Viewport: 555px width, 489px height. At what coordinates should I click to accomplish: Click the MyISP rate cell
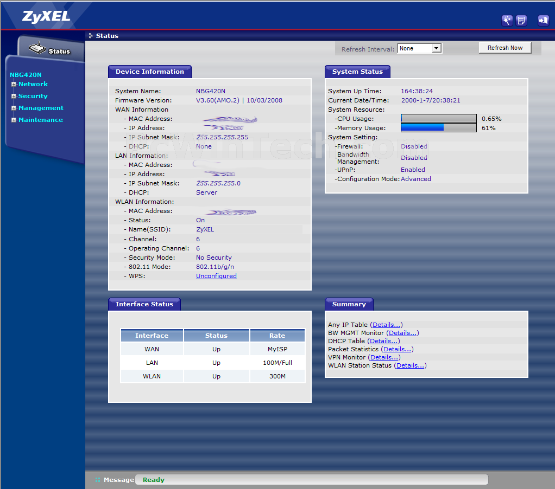[277, 349]
